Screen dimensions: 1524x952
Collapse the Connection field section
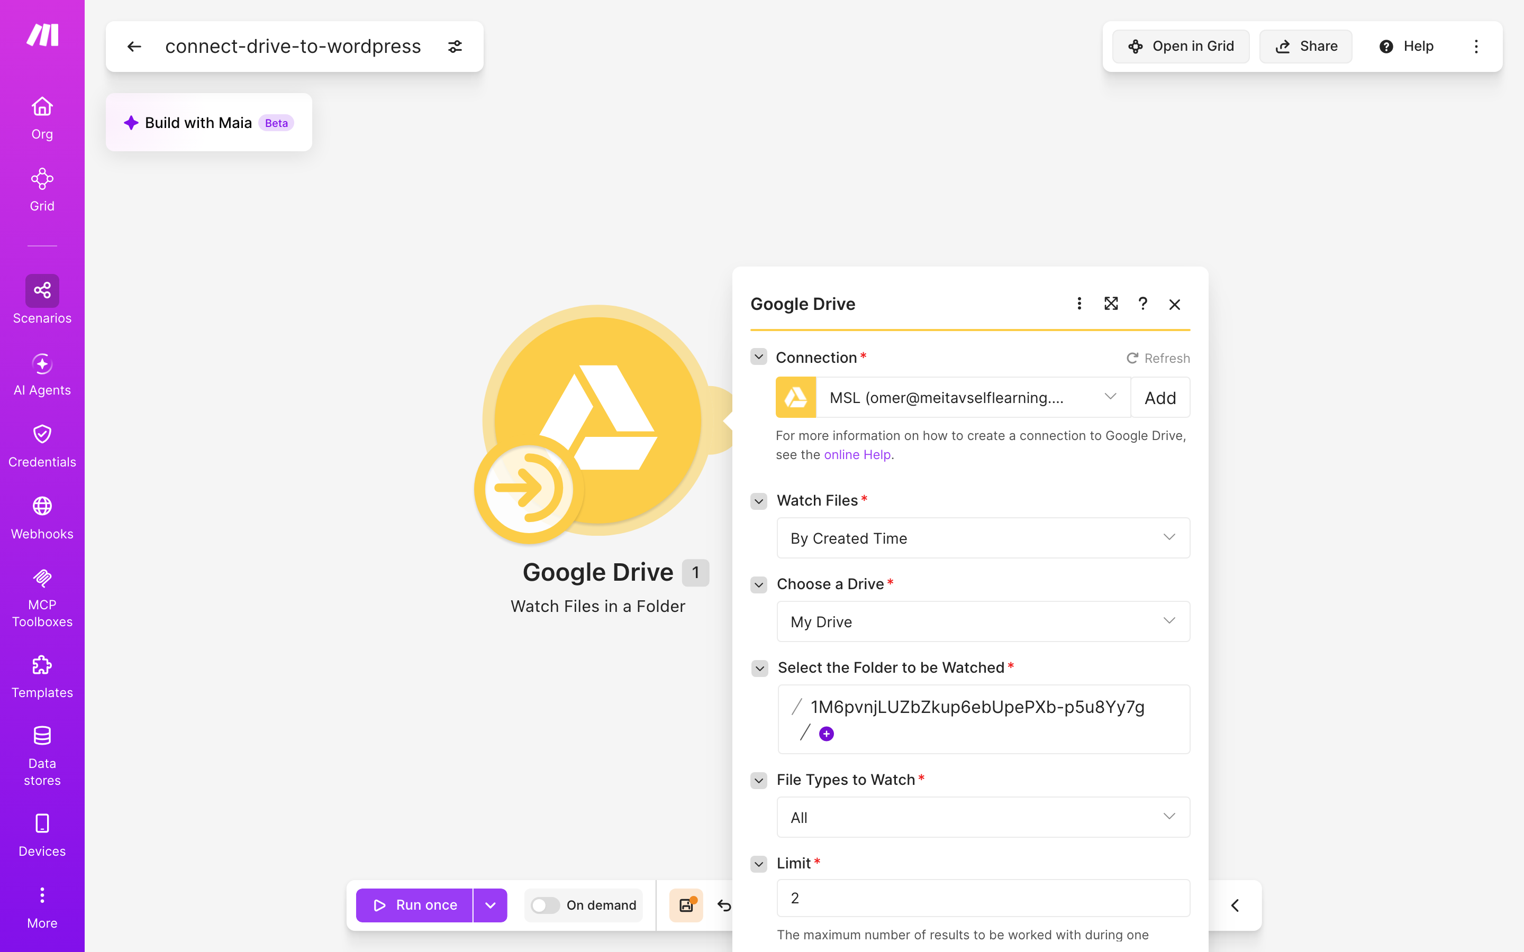759,357
